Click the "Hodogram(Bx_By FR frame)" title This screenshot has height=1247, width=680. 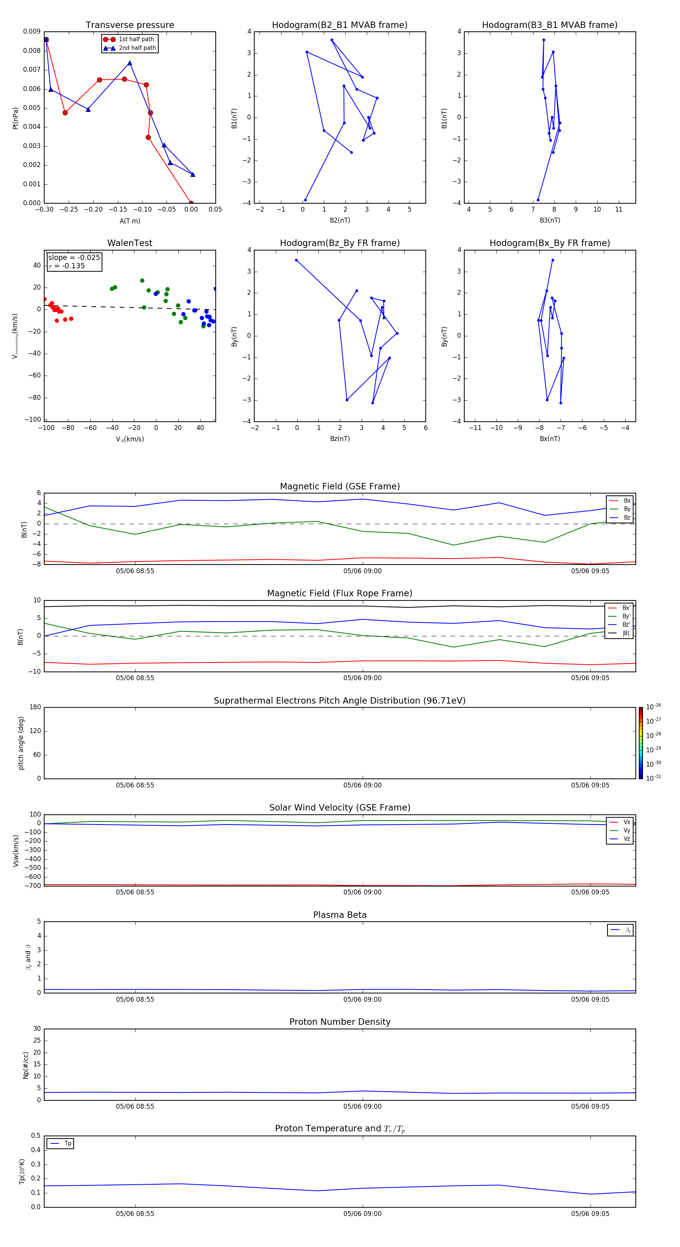(x=550, y=243)
